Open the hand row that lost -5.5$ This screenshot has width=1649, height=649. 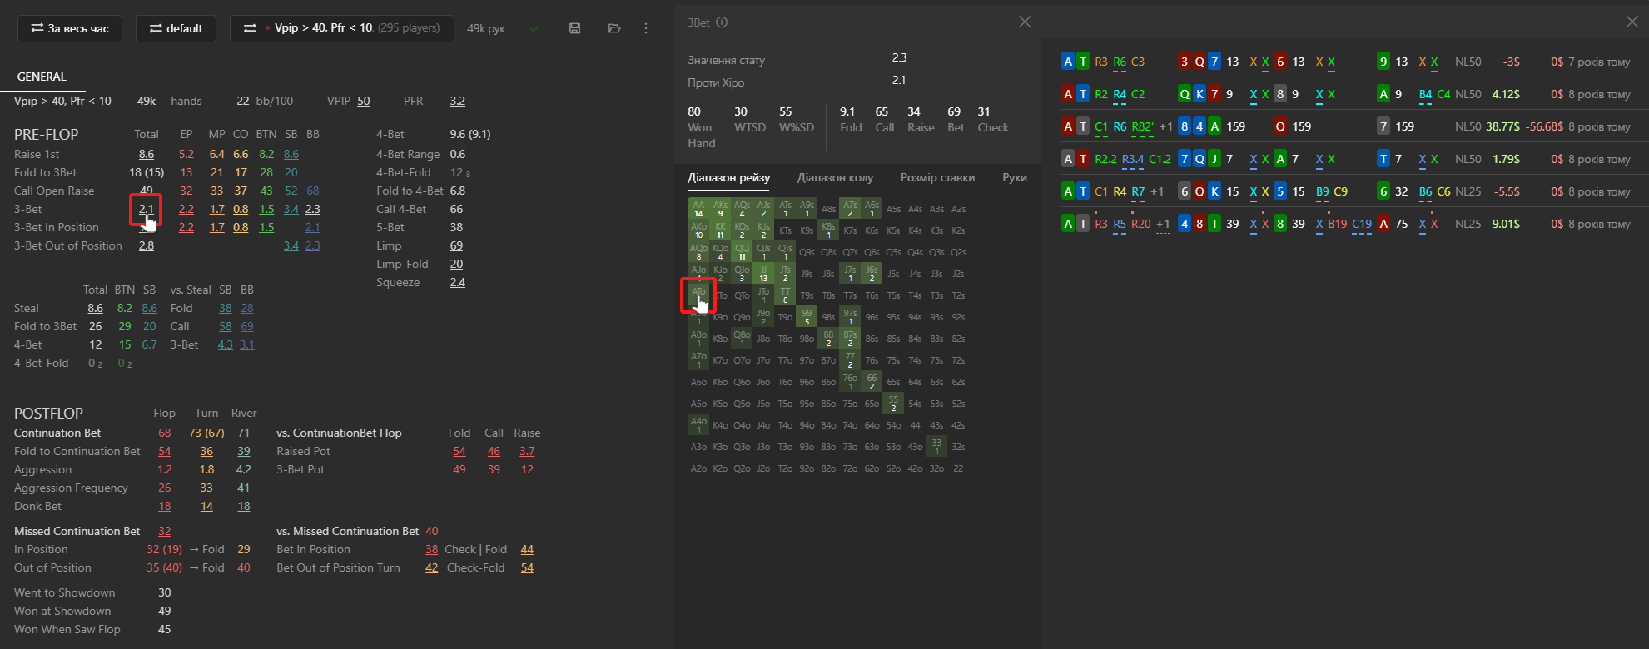click(1346, 191)
